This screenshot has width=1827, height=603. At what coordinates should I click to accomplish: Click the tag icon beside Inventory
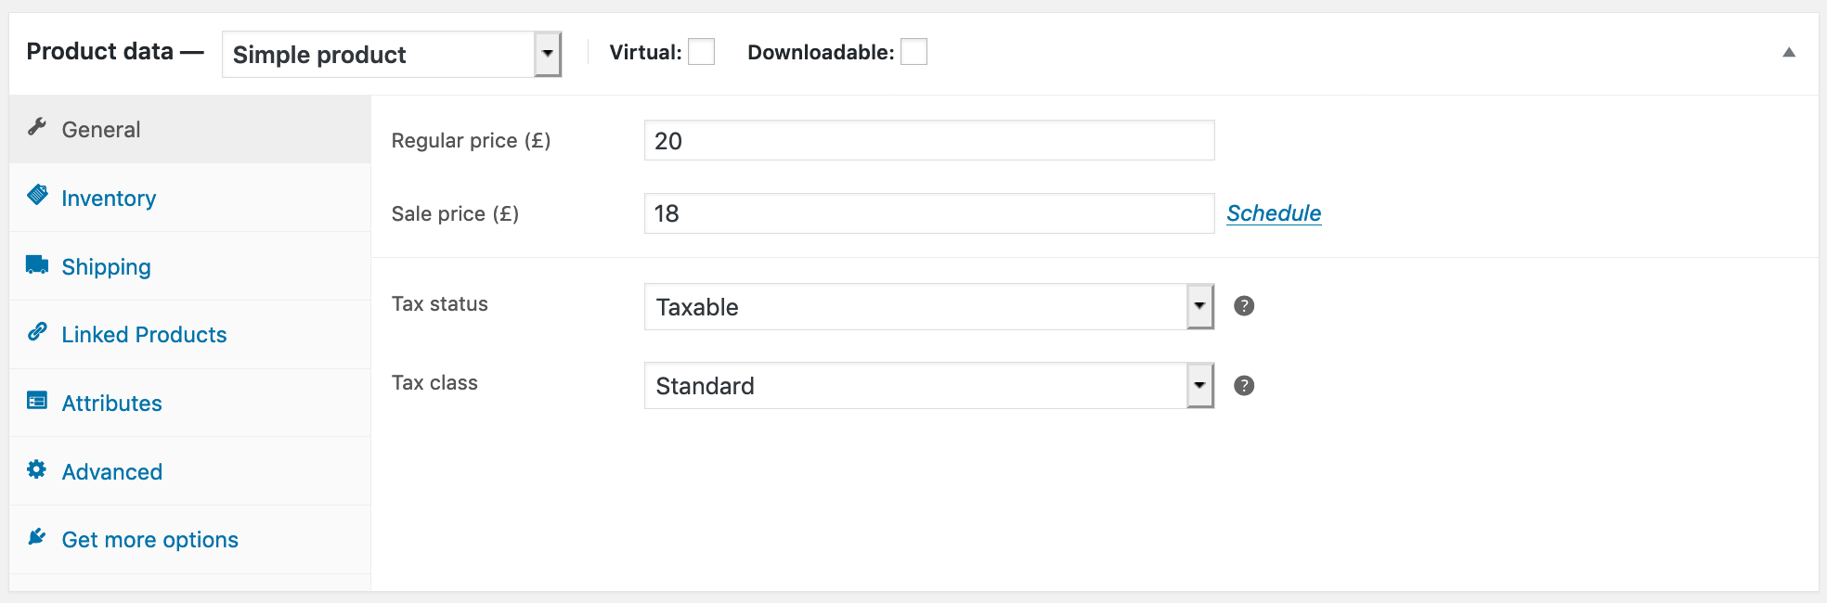tap(37, 194)
